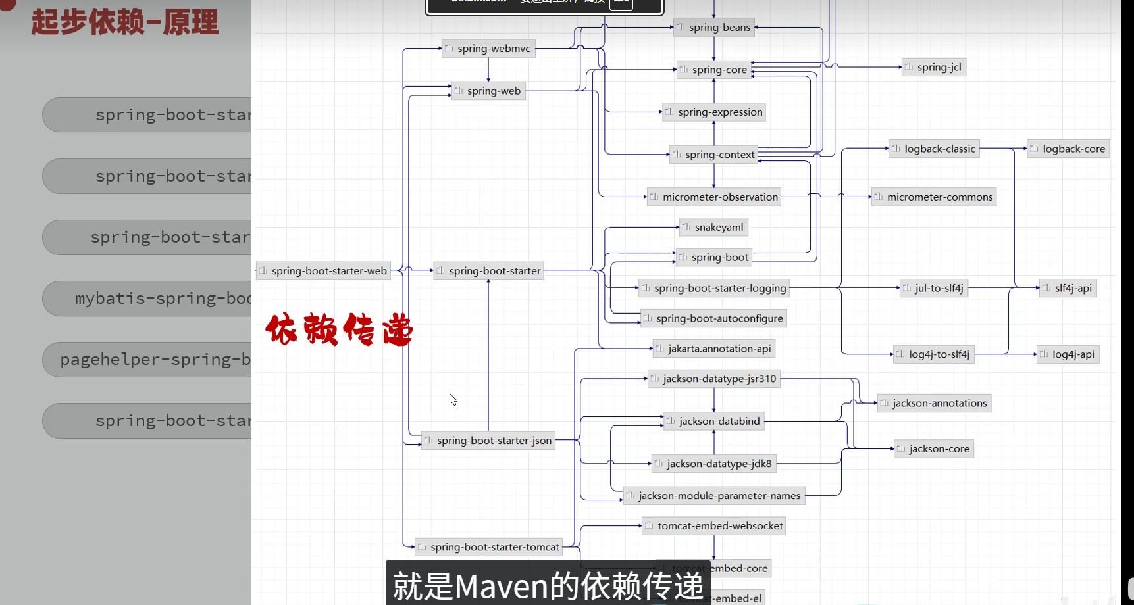Select the spring-web node
The width and height of the screenshot is (1134, 605).
[488, 91]
